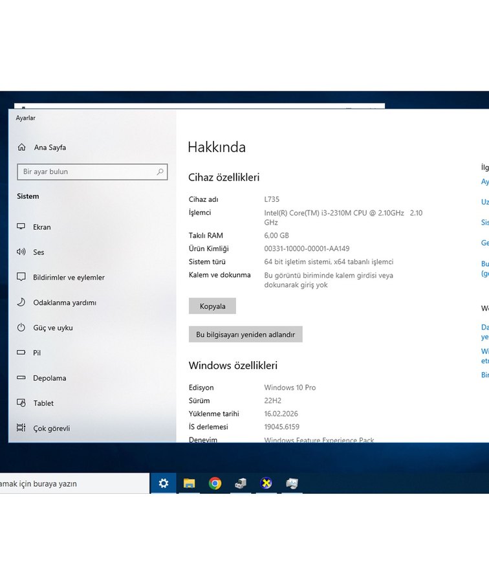Go to Ana Sayfa text link
Viewport: 489px width, 587px height.
[x=50, y=148]
